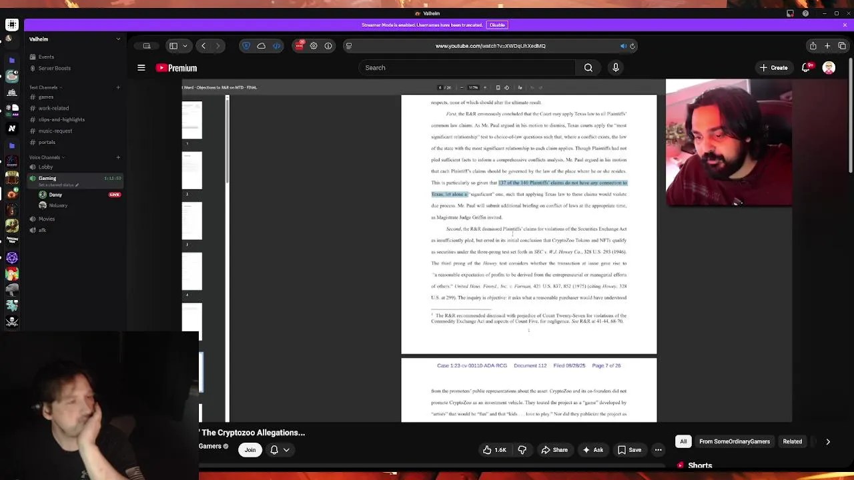Image resolution: width=854 pixels, height=480 pixels.
Task: Click the cloud extension icon
Action: pos(262,46)
